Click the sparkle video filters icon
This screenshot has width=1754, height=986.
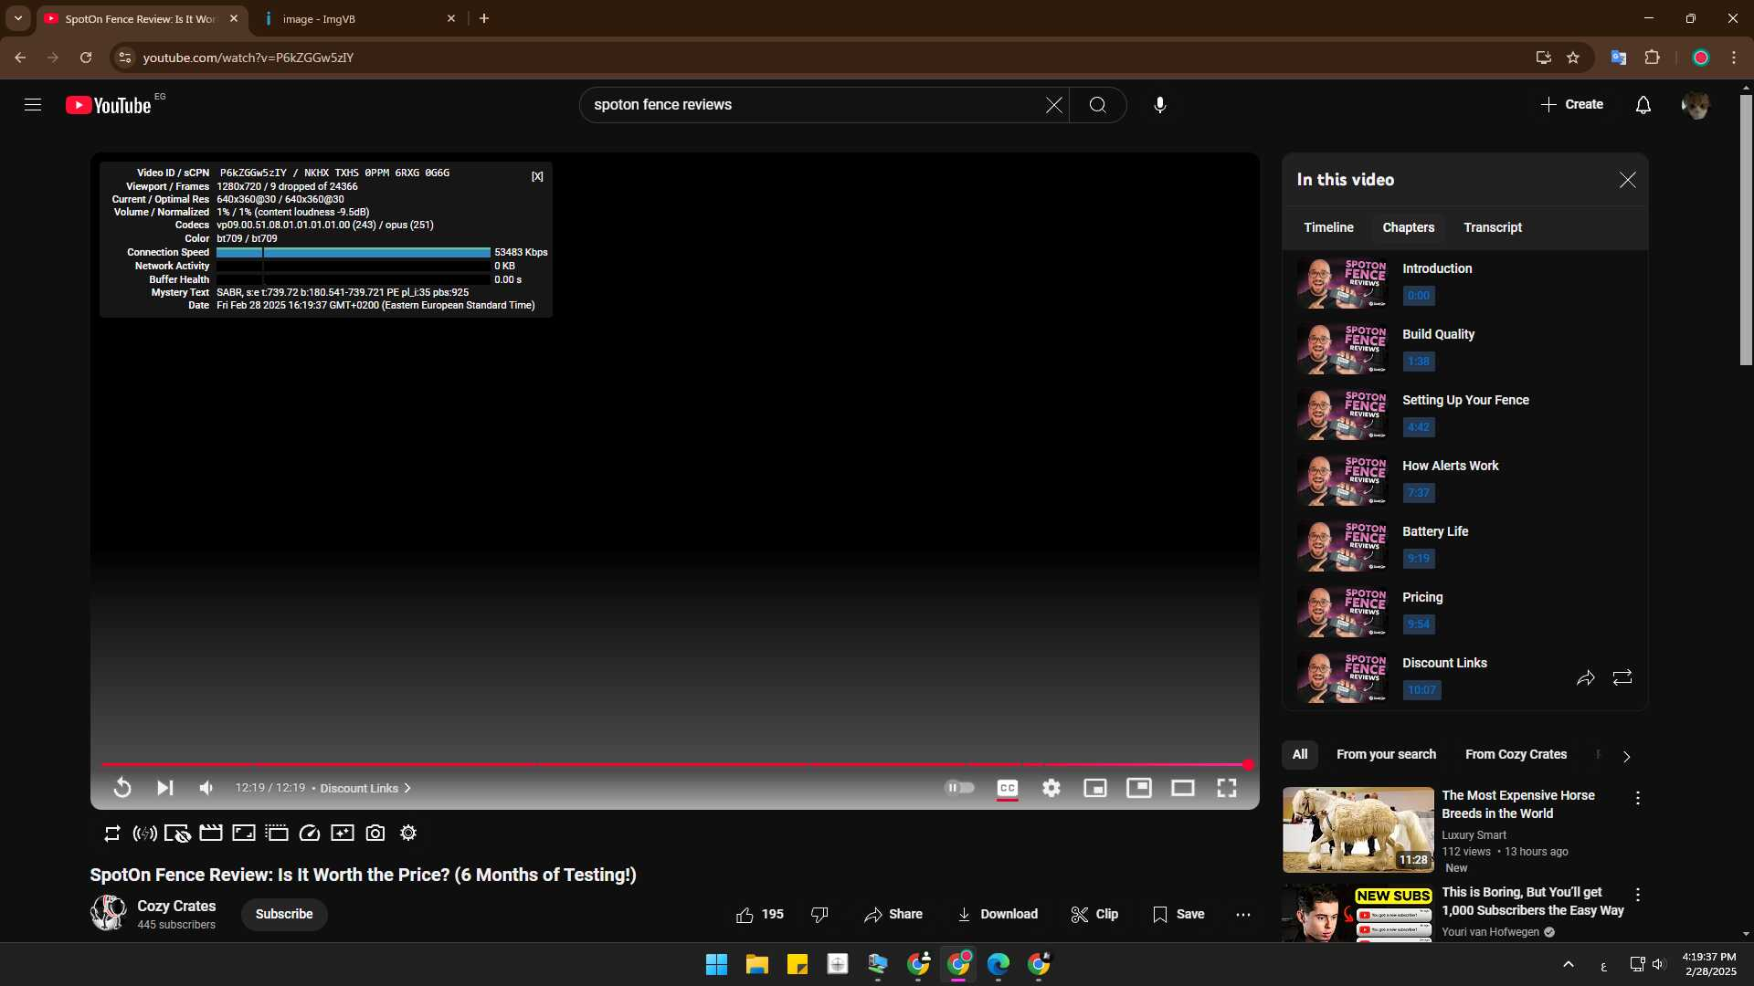343,833
